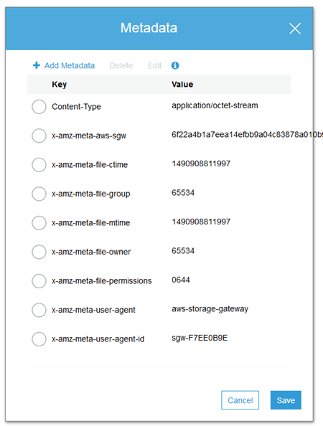Select x-amz-meta-file-owner radio button
Viewport: 323px width, 426px height.
coord(39,252)
